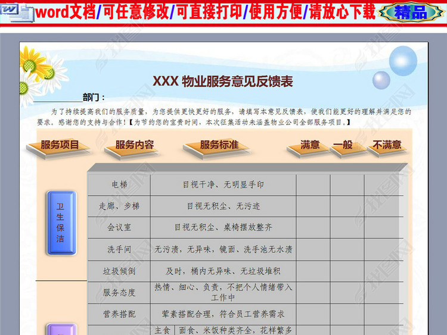Viewport: 447px width, 335px height.
Task: Select the blue 卫生保洁 category block
Action: pos(60,223)
